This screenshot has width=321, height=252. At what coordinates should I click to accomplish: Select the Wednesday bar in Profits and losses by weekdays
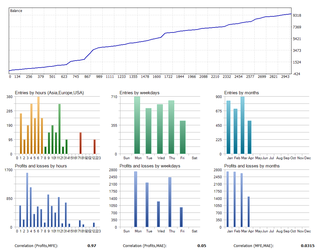pos(158,214)
